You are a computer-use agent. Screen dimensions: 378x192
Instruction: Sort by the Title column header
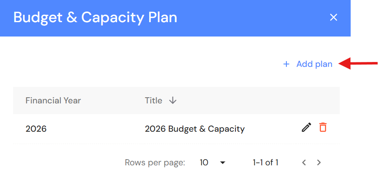pos(154,101)
